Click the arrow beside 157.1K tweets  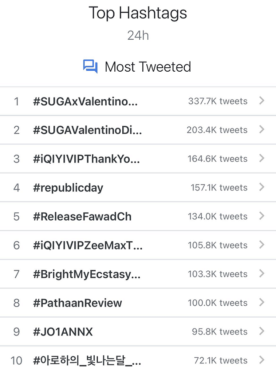262,187
